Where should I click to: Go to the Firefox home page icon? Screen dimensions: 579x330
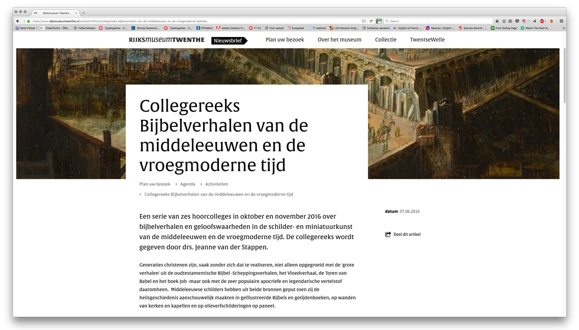[497, 21]
